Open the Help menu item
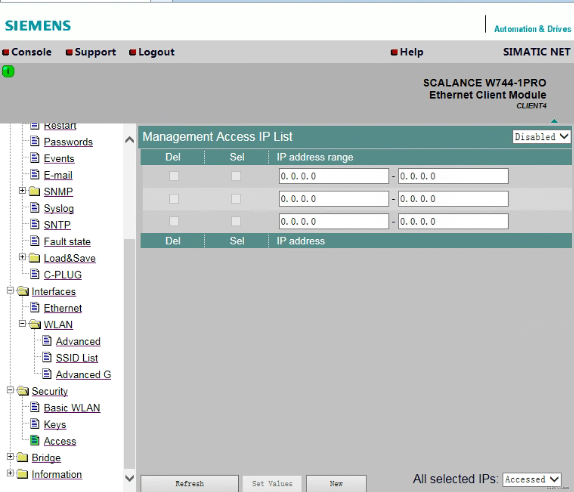574x492 pixels. pyautogui.click(x=411, y=52)
